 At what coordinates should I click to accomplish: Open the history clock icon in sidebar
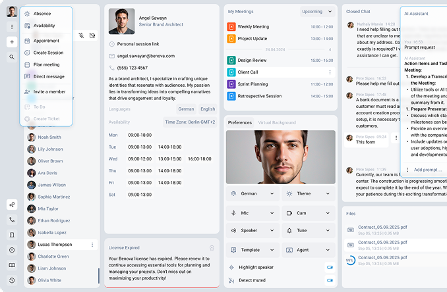point(12,280)
